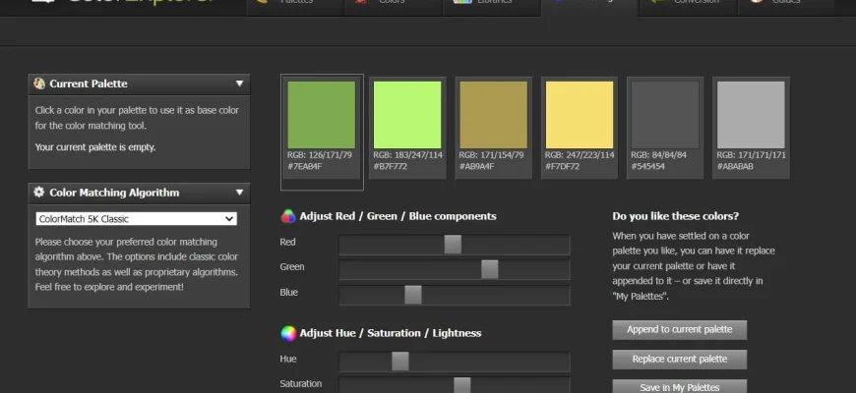This screenshot has width=856, height=393.
Task: Open the ColorMatch 5K Classic dropdown
Action: (x=136, y=219)
